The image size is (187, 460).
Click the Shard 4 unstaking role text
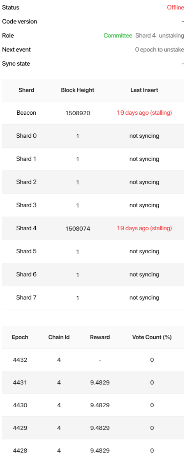159,35
